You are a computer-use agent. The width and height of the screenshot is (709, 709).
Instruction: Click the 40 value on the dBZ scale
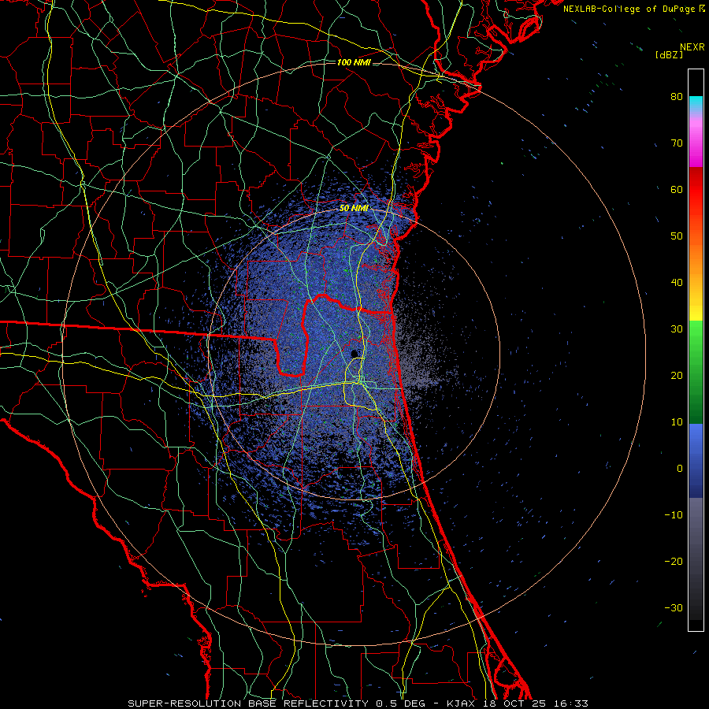coord(677,283)
